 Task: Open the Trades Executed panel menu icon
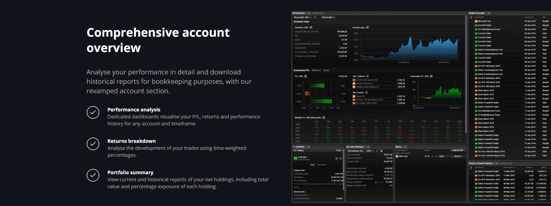pyautogui.click(x=489, y=13)
